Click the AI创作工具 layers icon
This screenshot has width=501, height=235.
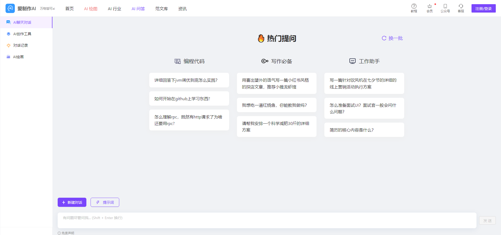(9, 34)
